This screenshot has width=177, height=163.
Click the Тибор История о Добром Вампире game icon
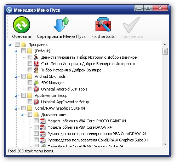(36, 70)
